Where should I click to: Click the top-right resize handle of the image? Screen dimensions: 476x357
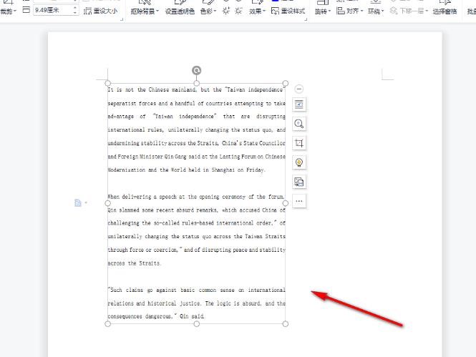pyautogui.click(x=286, y=83)
